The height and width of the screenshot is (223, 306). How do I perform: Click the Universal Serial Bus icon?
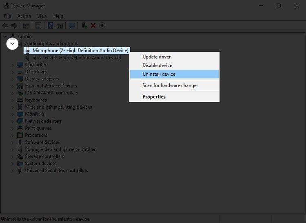click(x=20, y=171)
